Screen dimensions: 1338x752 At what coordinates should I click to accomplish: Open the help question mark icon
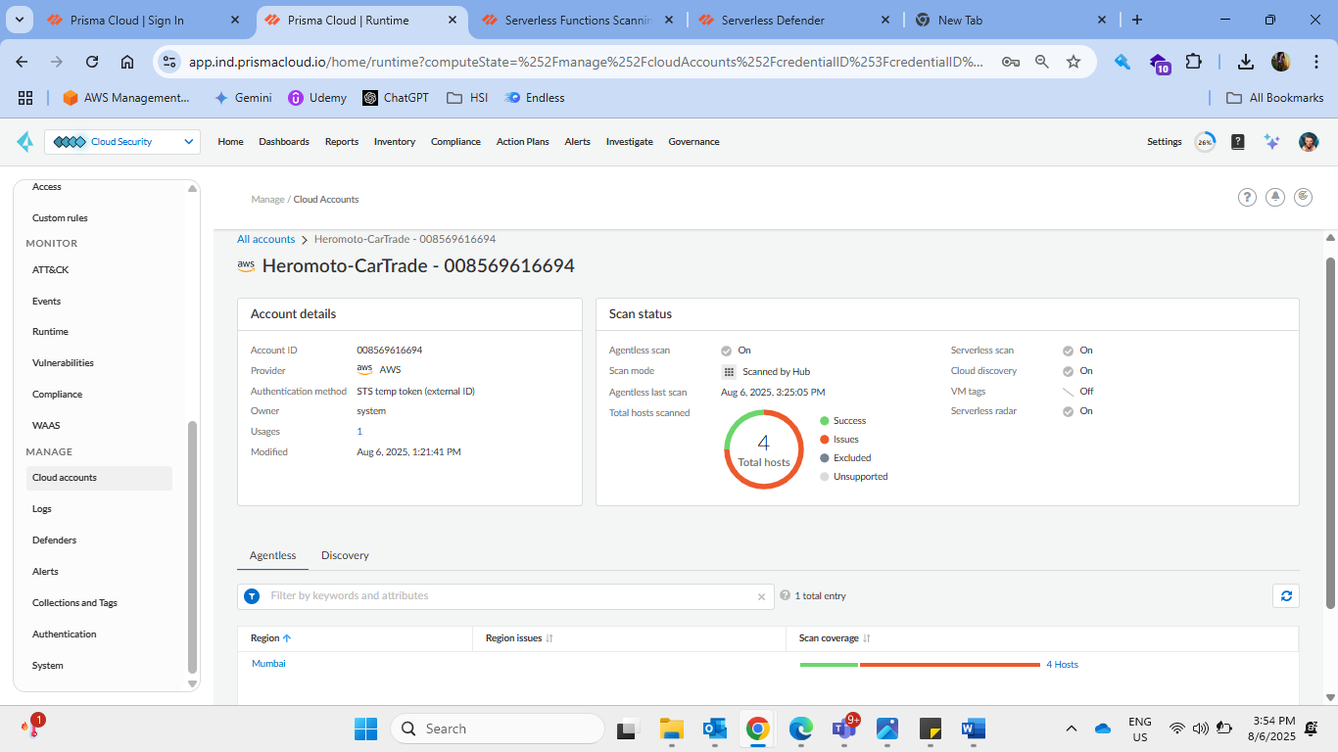[1247, 197]
